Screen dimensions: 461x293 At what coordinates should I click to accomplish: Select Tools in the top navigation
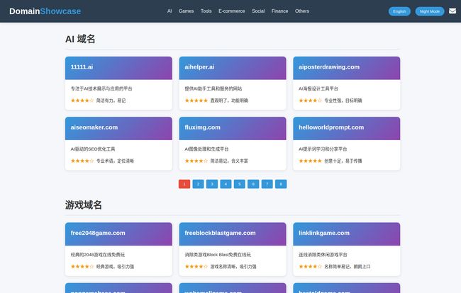pyautogui.click(x=206, y=11)
